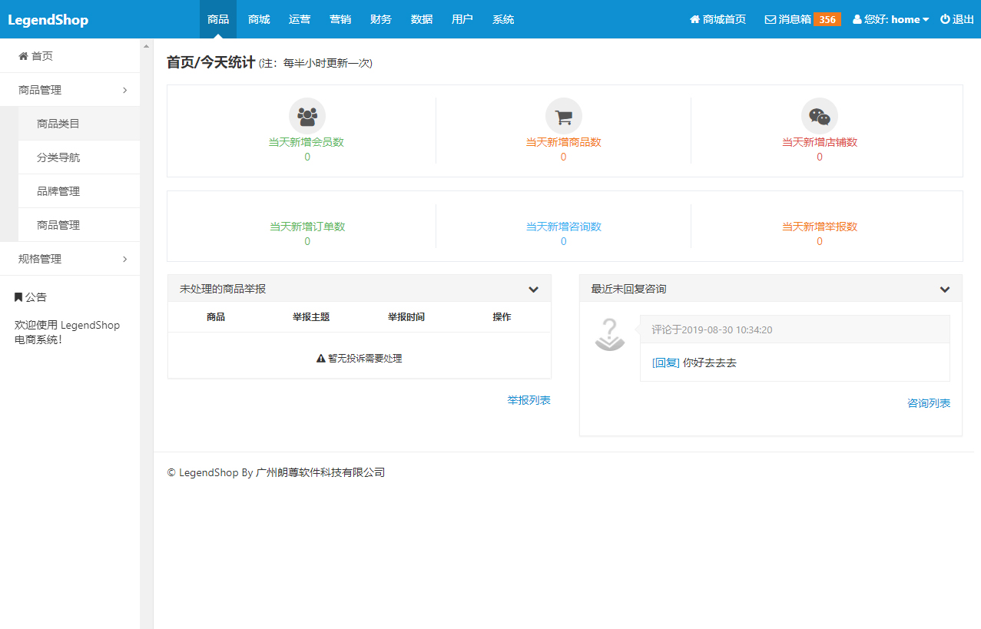
Task: Click 退出 to log out
Action: pyautogui.click(x=957, y=19)
